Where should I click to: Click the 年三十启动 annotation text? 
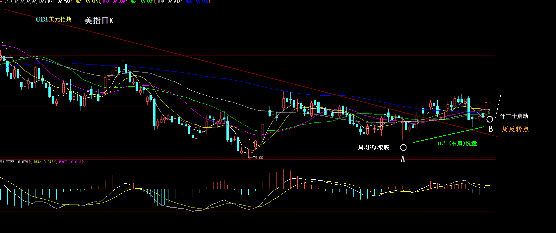point(514,116)
